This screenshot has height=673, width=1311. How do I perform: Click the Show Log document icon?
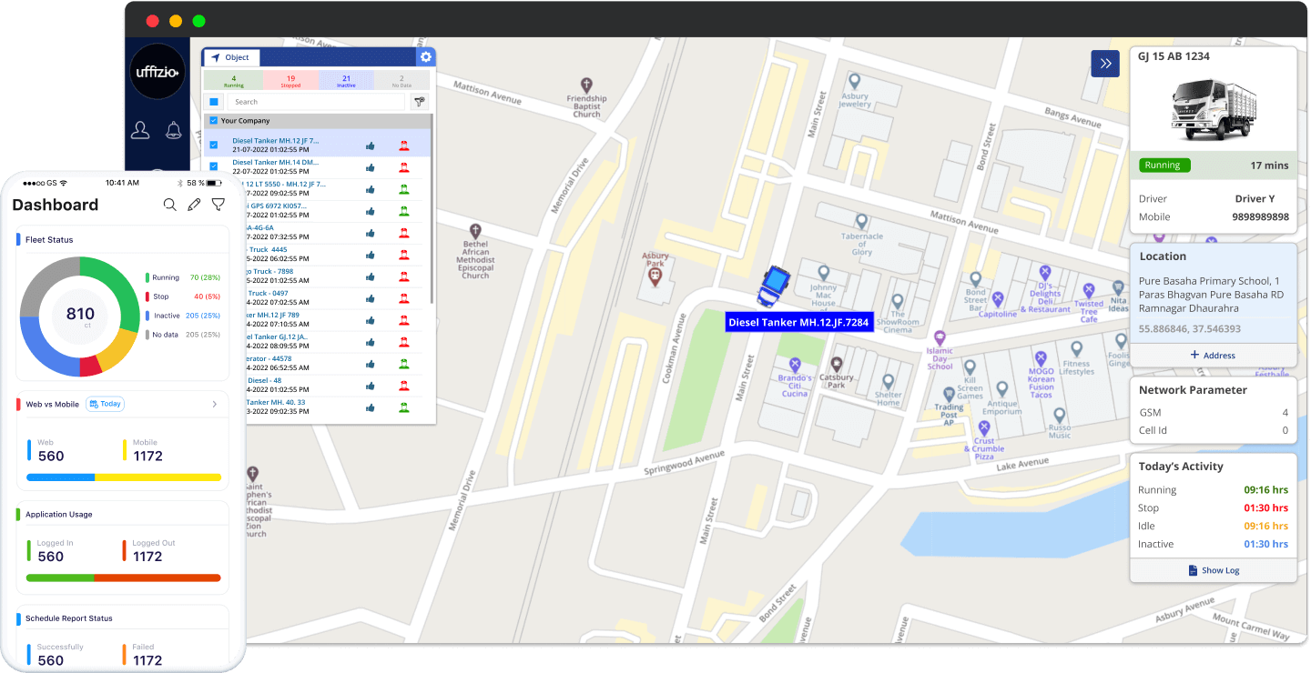pos(1193,570)
